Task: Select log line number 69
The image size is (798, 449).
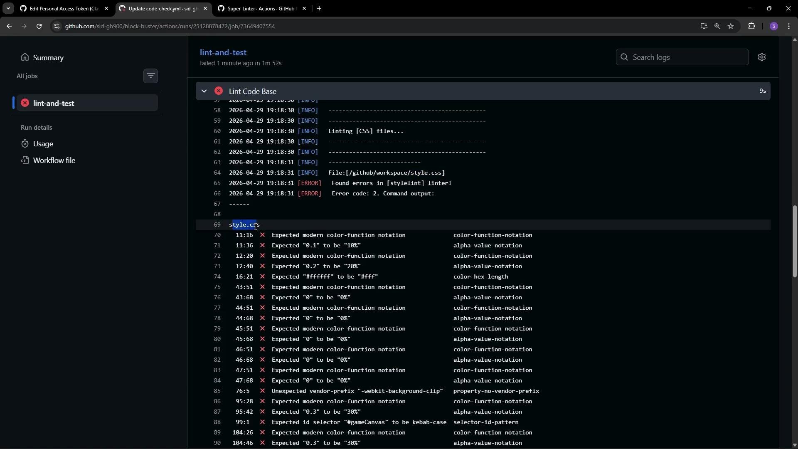Action: click(x=217, y=224)
